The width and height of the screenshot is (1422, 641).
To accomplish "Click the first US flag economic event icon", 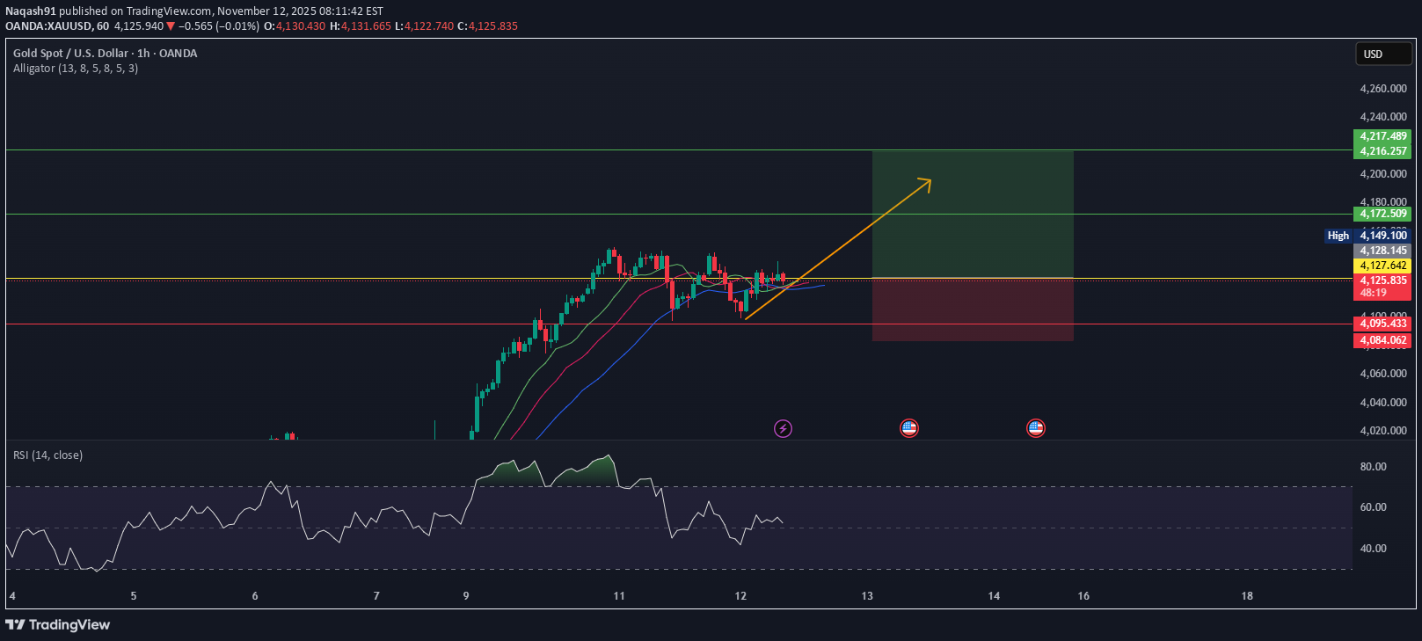I will point(909,428).
